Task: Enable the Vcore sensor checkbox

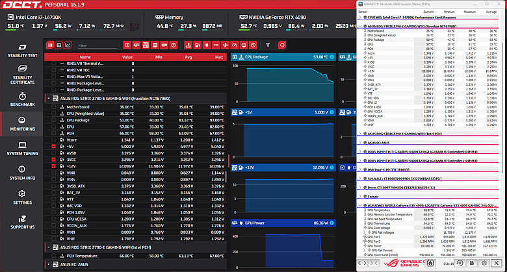Action: (53, 140)
